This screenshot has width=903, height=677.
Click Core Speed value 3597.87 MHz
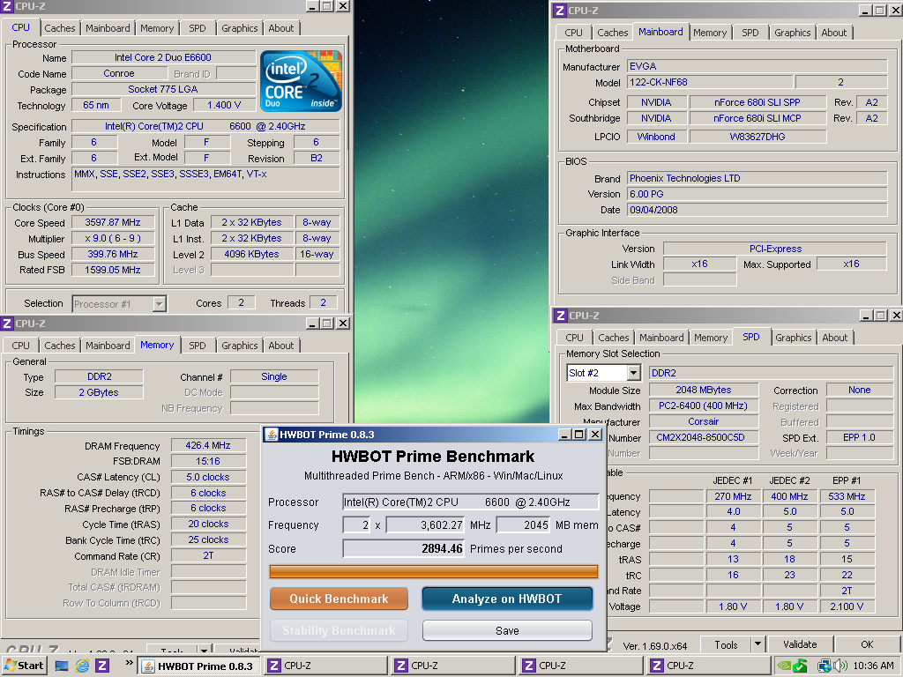tap(113, 222)
